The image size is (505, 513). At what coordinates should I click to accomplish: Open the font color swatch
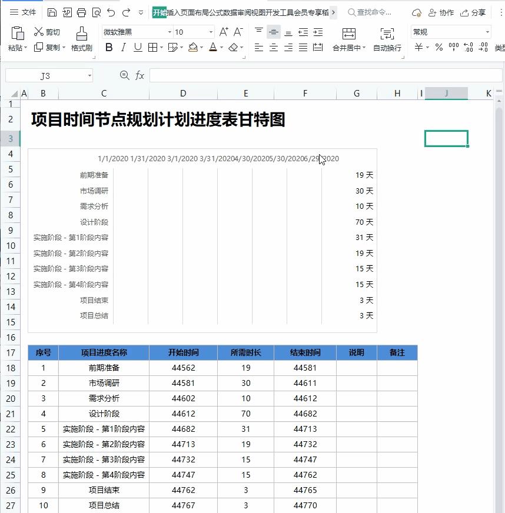click(x=213, y=46)
